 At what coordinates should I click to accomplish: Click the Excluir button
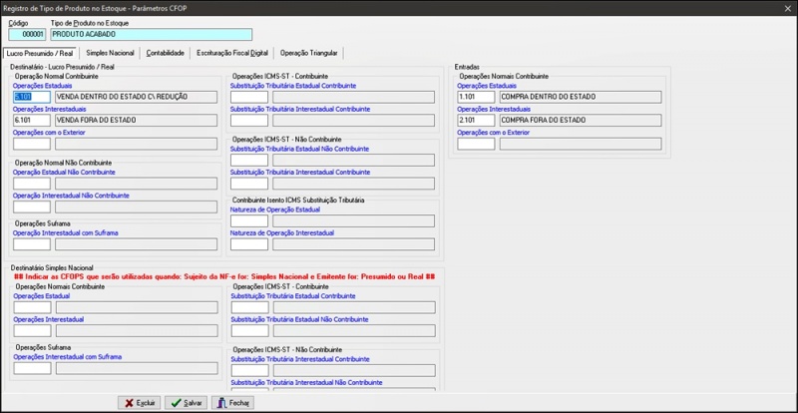pyautogui.click(x=140, y=402)
